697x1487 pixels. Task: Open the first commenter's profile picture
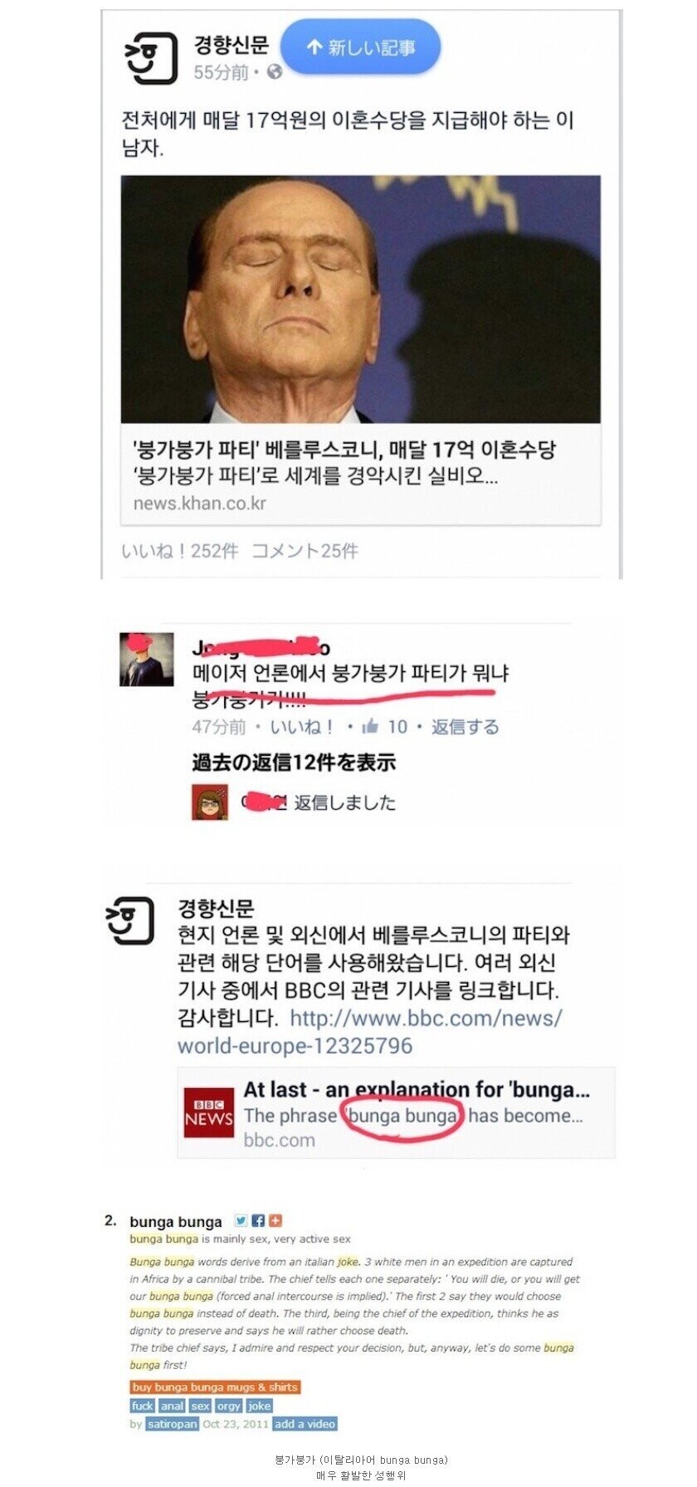[x=146, y=659]
